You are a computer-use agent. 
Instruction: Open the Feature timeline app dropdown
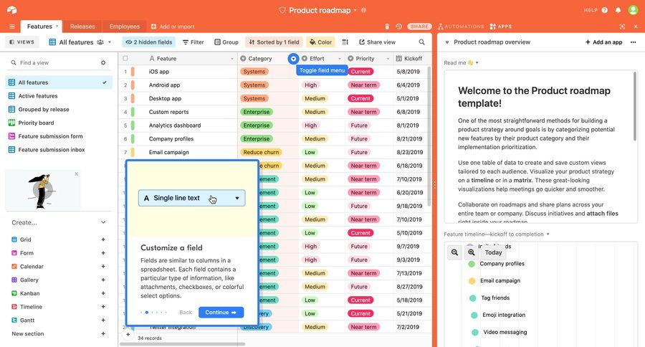(x=548, y=234)
